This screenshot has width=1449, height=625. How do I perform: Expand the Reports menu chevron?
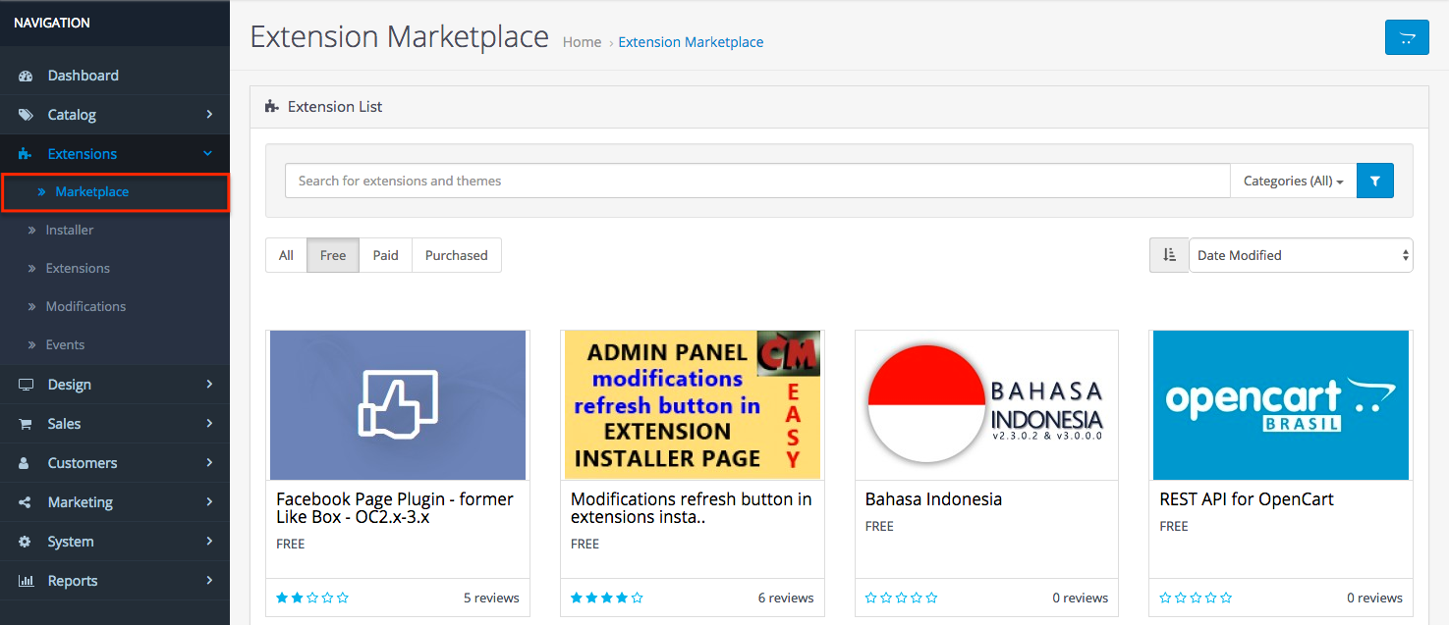(x=209, y=581)
